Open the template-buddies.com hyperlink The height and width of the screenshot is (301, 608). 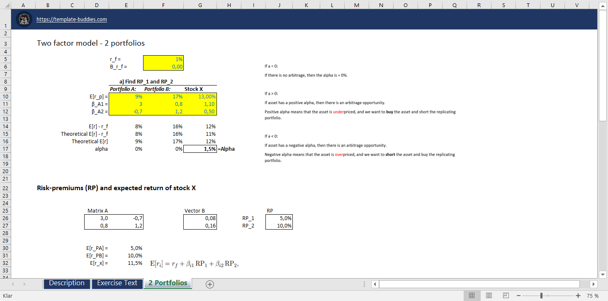click(x=72, y=20)
